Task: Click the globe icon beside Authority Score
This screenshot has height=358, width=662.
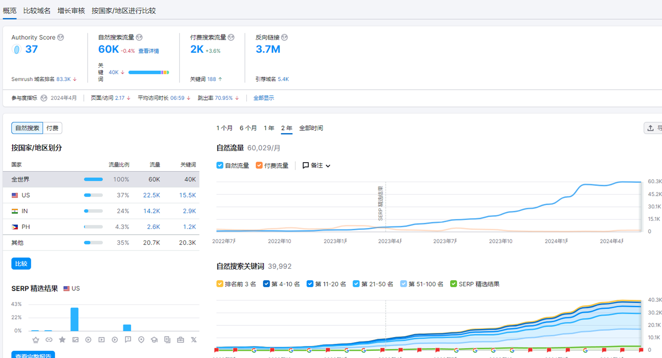Action: click(x=60, y=38)
